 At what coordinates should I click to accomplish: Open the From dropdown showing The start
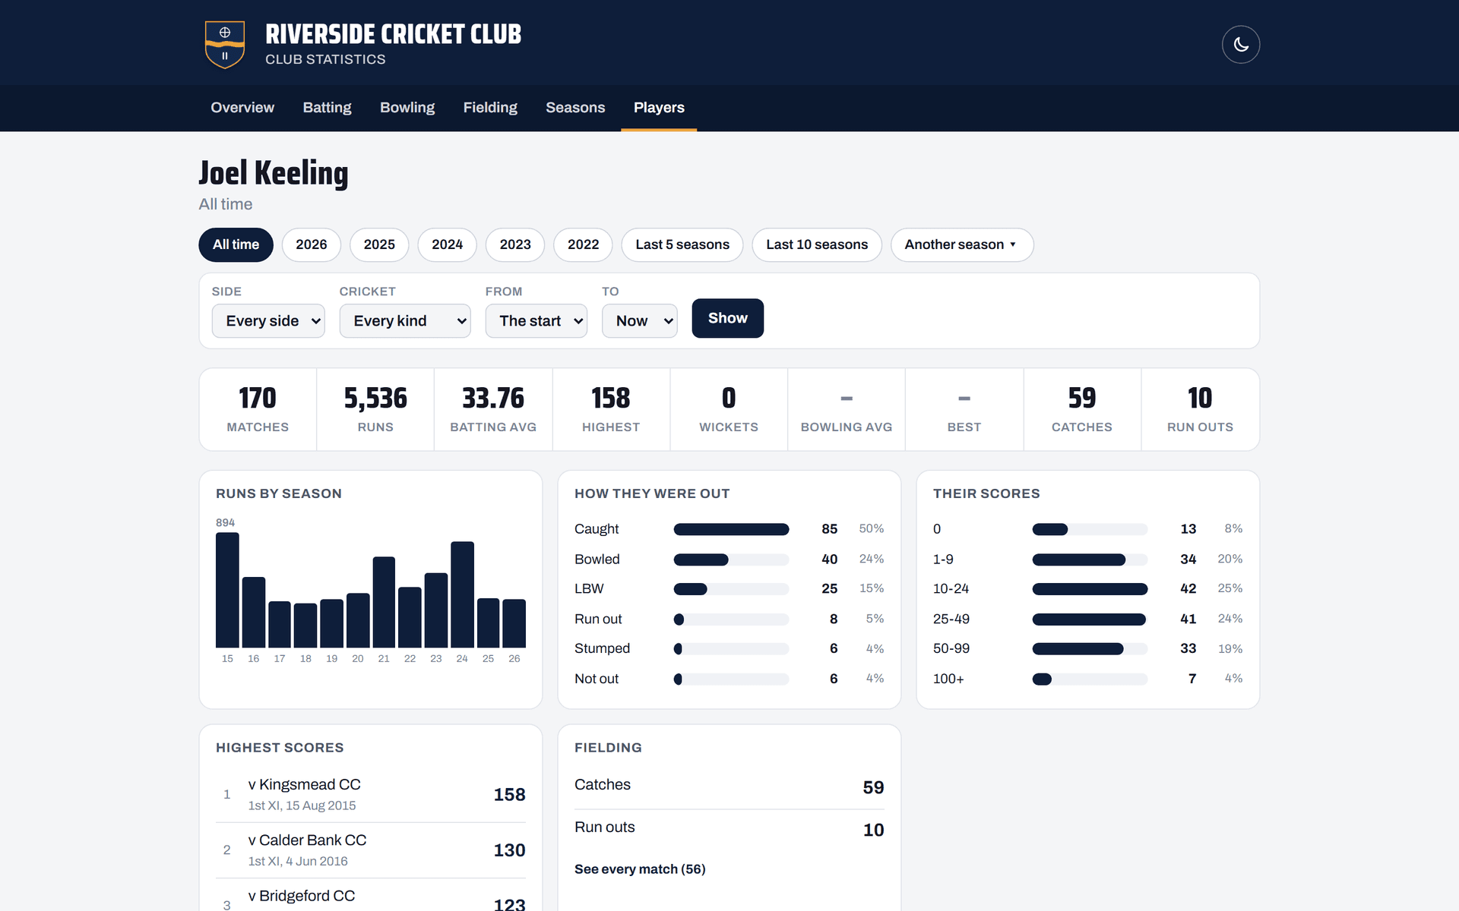536,320
